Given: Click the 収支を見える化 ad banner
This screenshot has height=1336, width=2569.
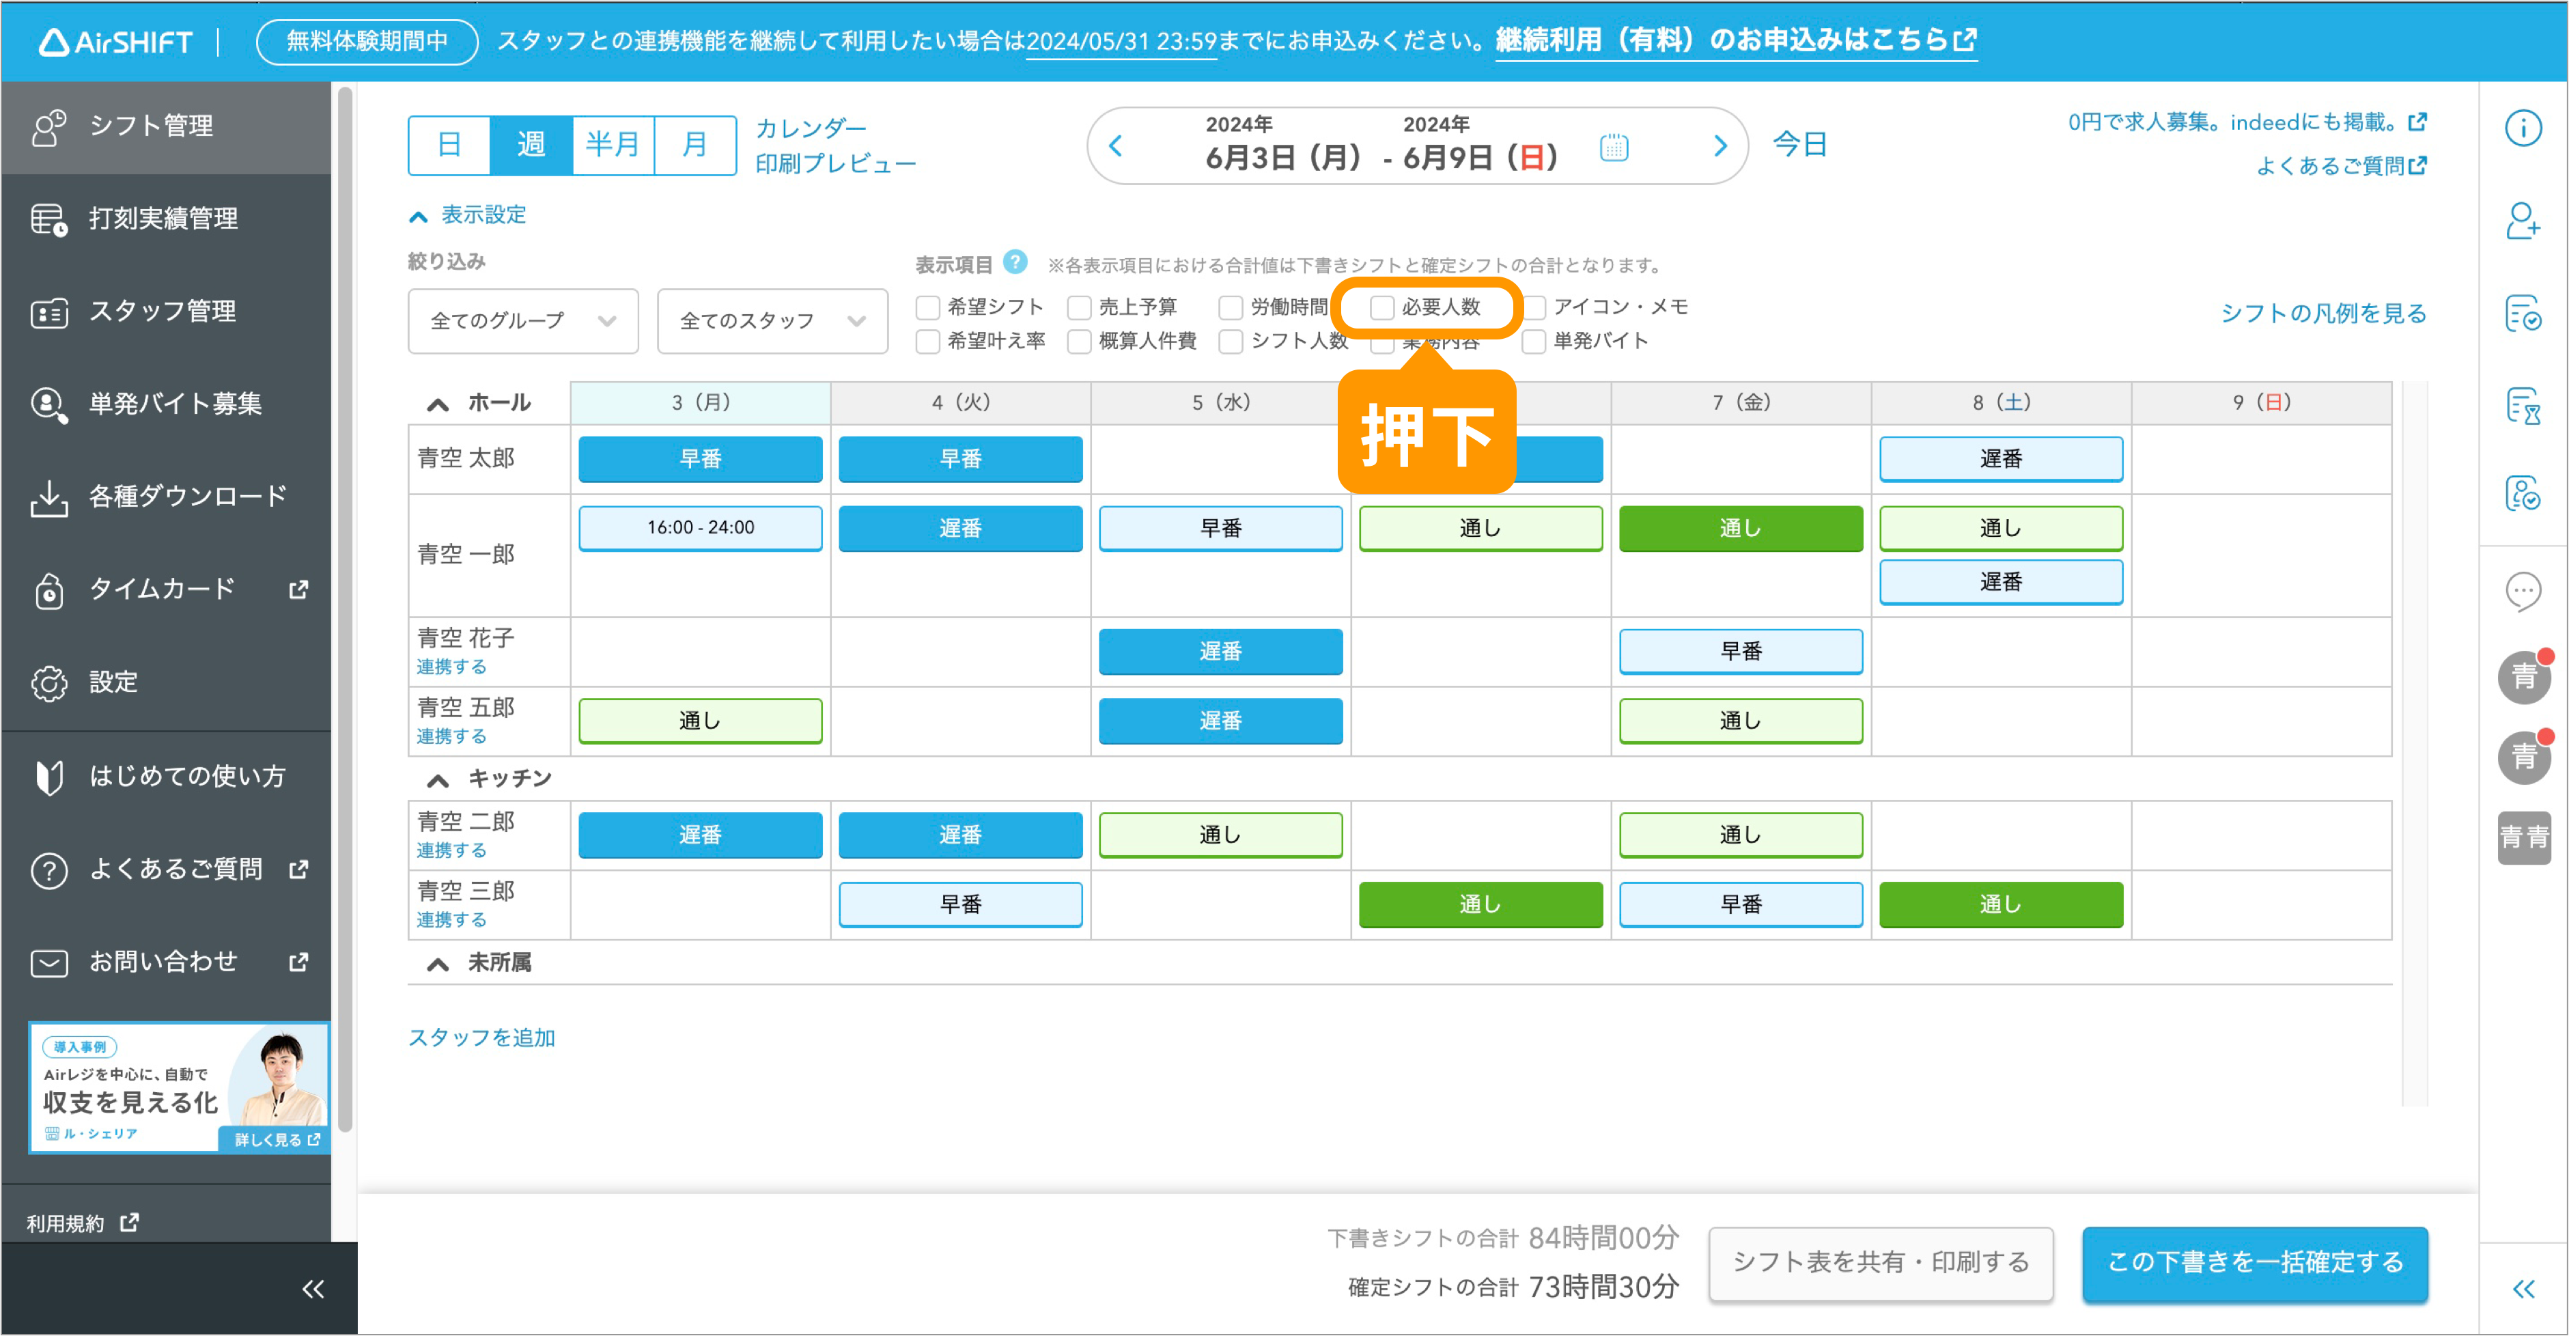Looking at the screenshot, I should (x=180, y=1087).
